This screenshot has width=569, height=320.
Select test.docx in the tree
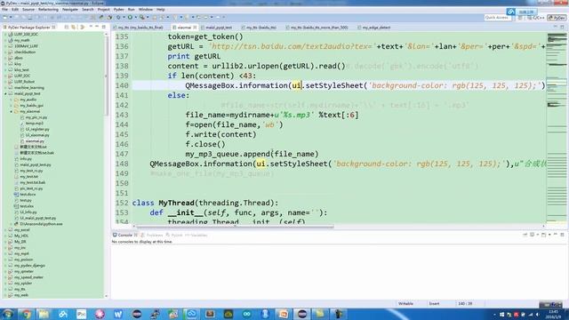28,195
